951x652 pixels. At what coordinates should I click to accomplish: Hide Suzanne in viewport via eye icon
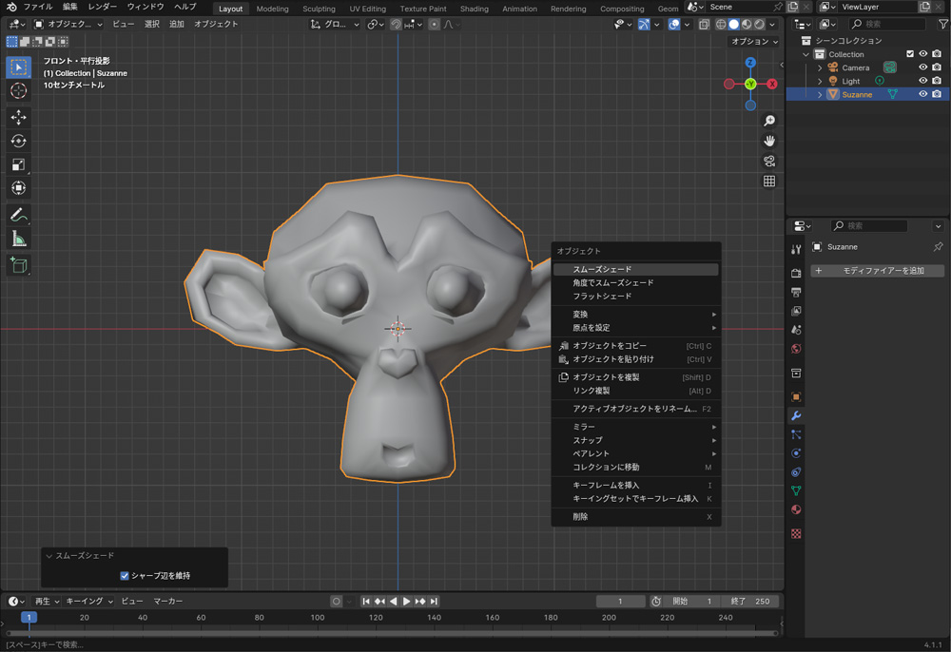click(922, 94)
